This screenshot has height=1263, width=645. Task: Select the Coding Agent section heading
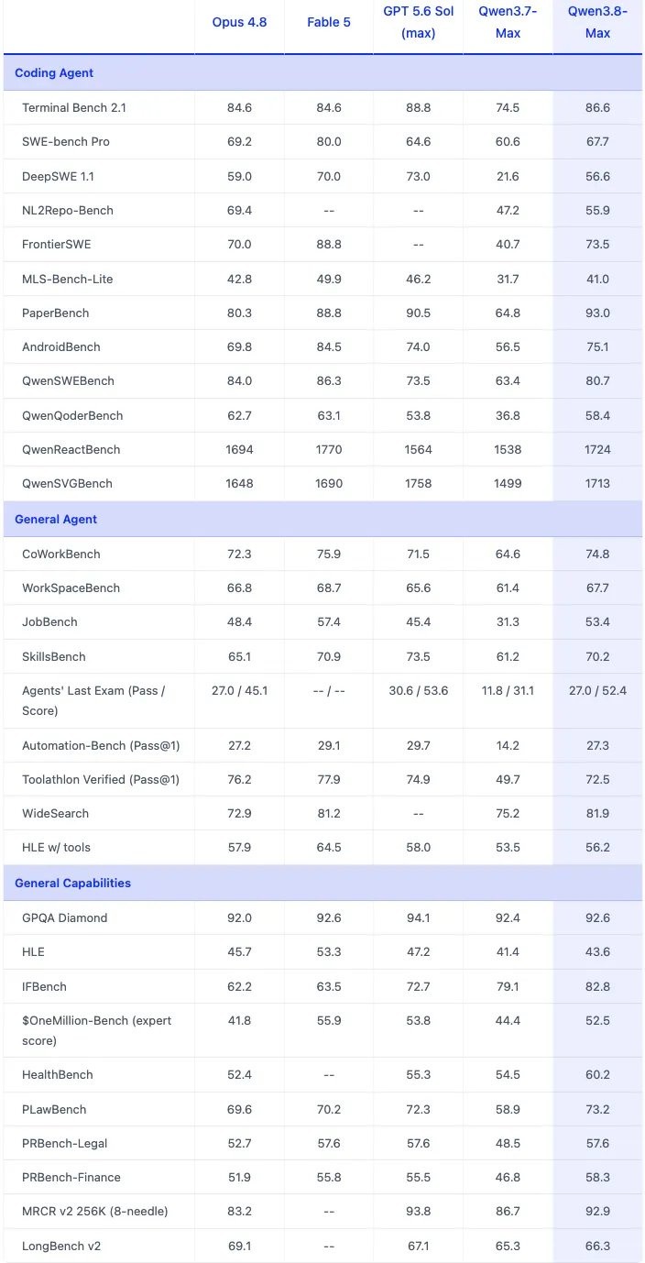pyautogui.click(x=54, y=72)
